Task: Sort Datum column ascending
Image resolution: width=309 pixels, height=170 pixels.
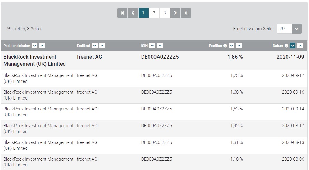Action: coord(300,46)
